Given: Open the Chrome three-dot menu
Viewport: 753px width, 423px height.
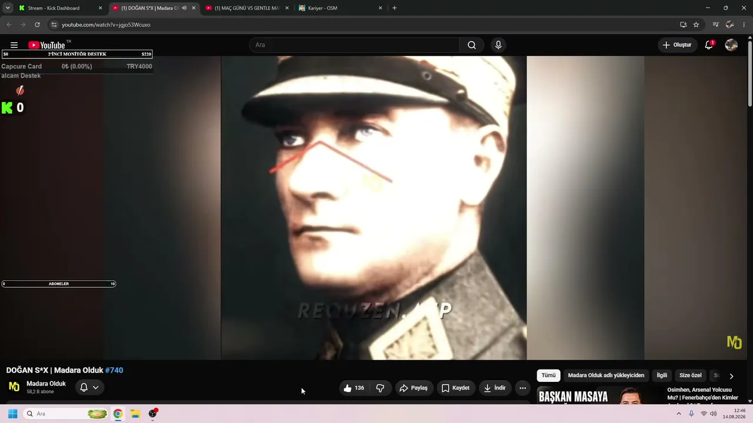Looking at the screenshot, I should pos(744,25).
